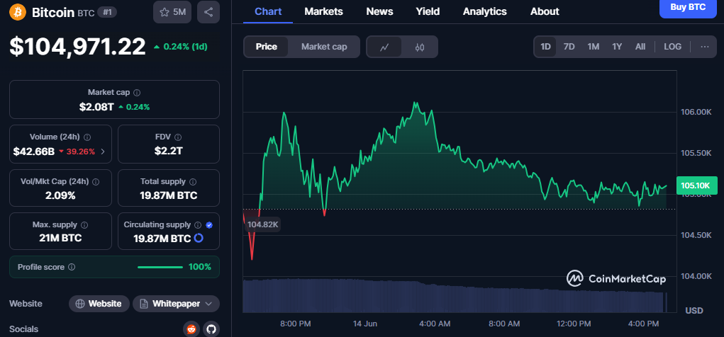Screen dimensions: 724x337
Task: Add Bitcoin to watchlist with star button
Action: (172, 12)
